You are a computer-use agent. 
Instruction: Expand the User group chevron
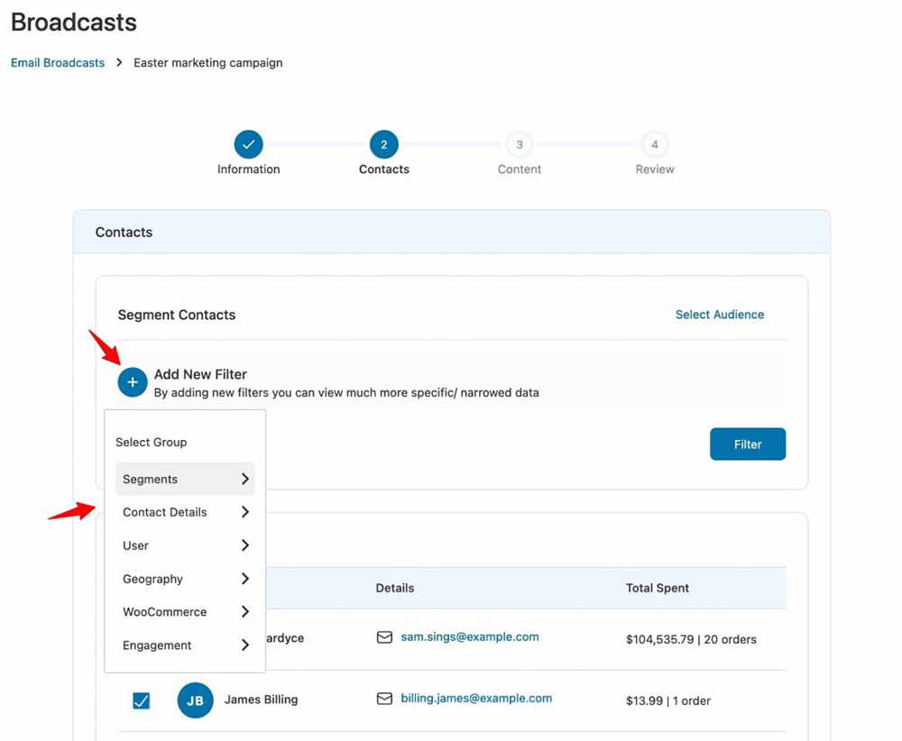(245, 545)
